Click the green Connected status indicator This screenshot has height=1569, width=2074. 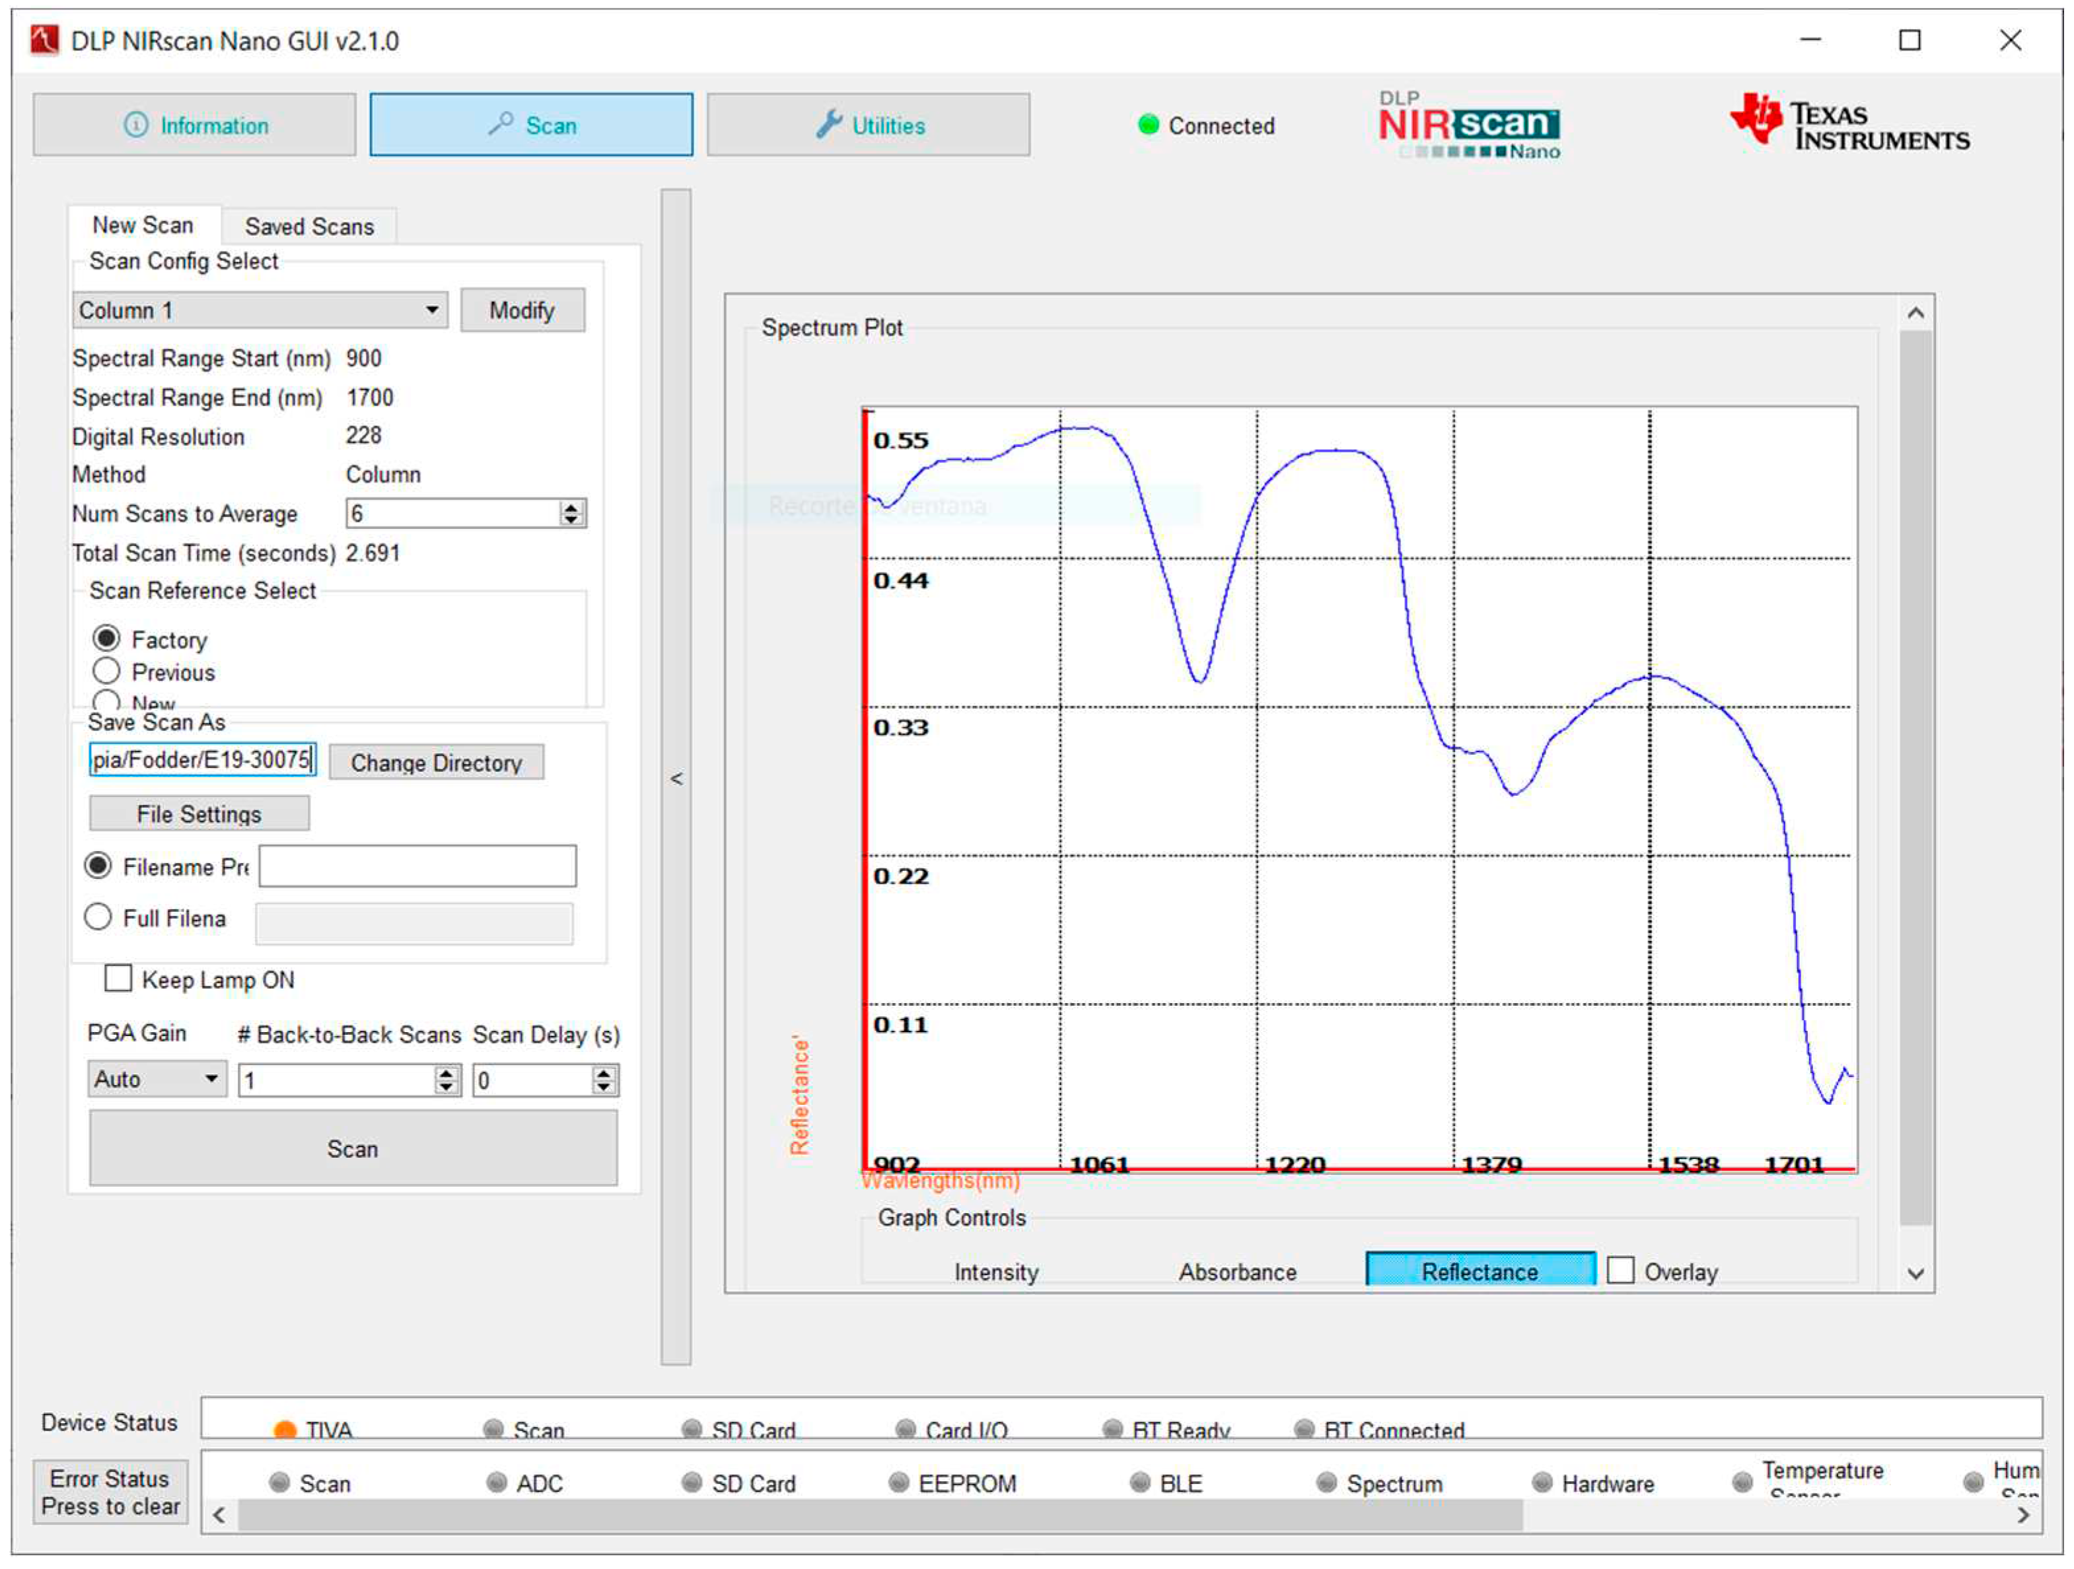[1148, 125]
